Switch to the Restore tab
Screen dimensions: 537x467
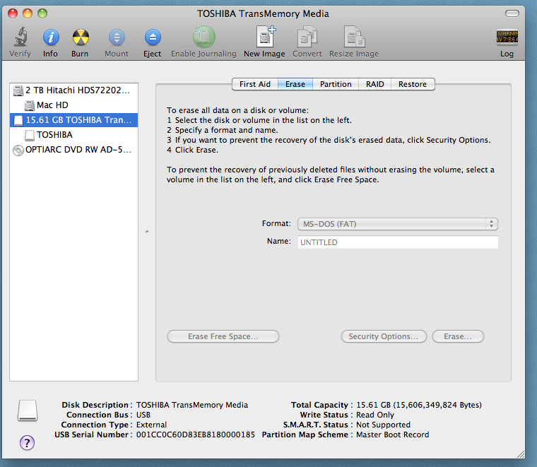click(413, 84)
